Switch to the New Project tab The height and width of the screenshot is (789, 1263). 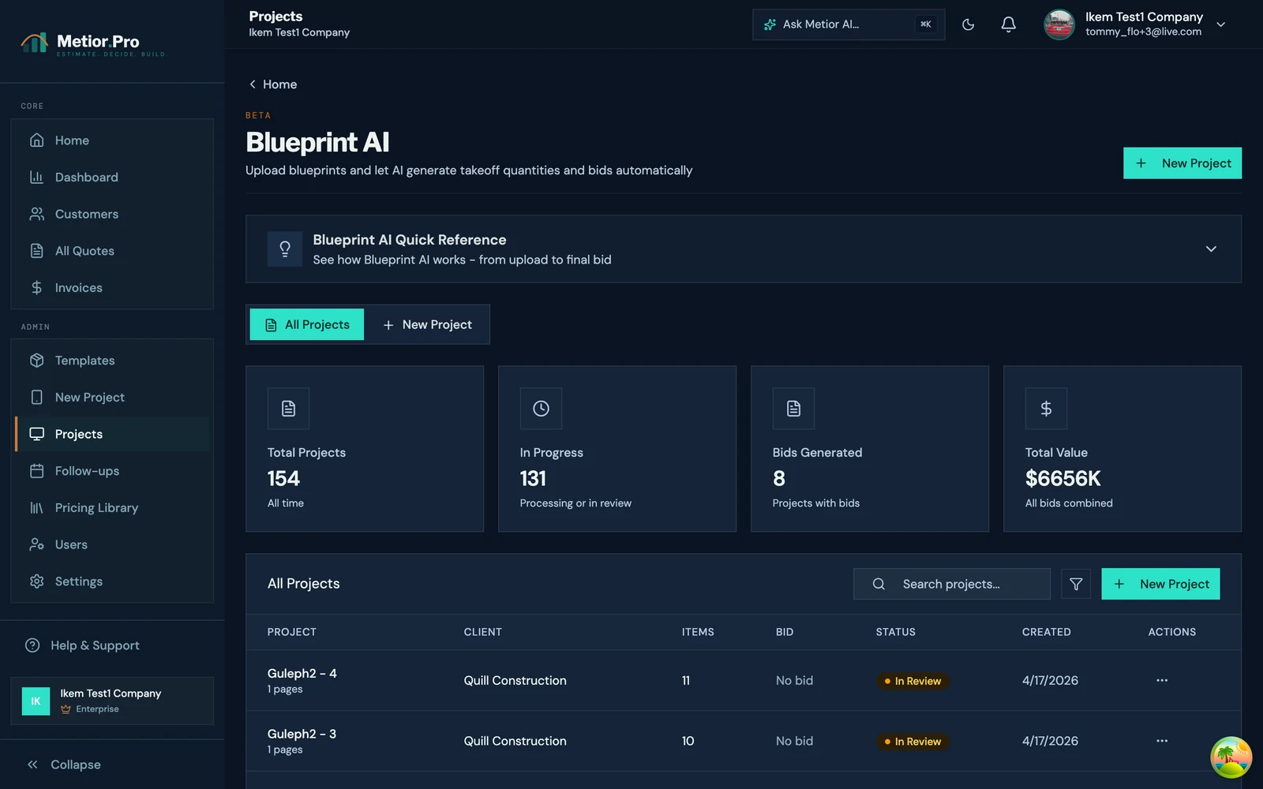427,324
